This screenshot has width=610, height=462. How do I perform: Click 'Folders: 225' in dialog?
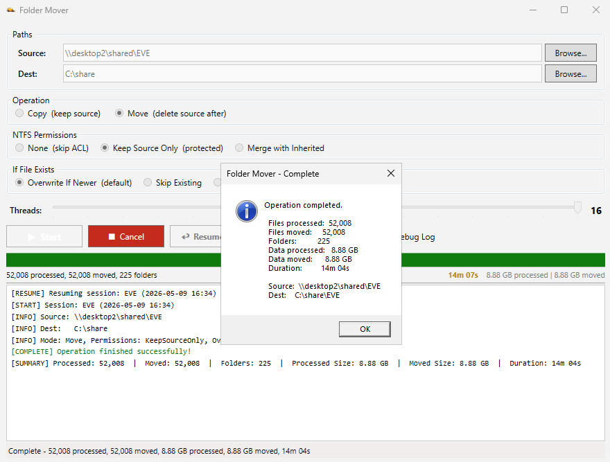coord(299,241)
